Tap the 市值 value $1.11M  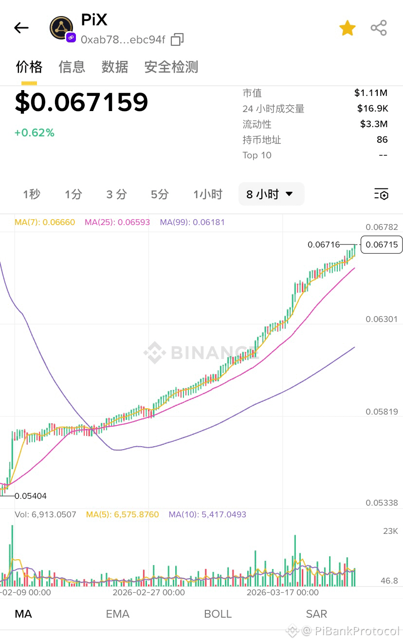371,93
